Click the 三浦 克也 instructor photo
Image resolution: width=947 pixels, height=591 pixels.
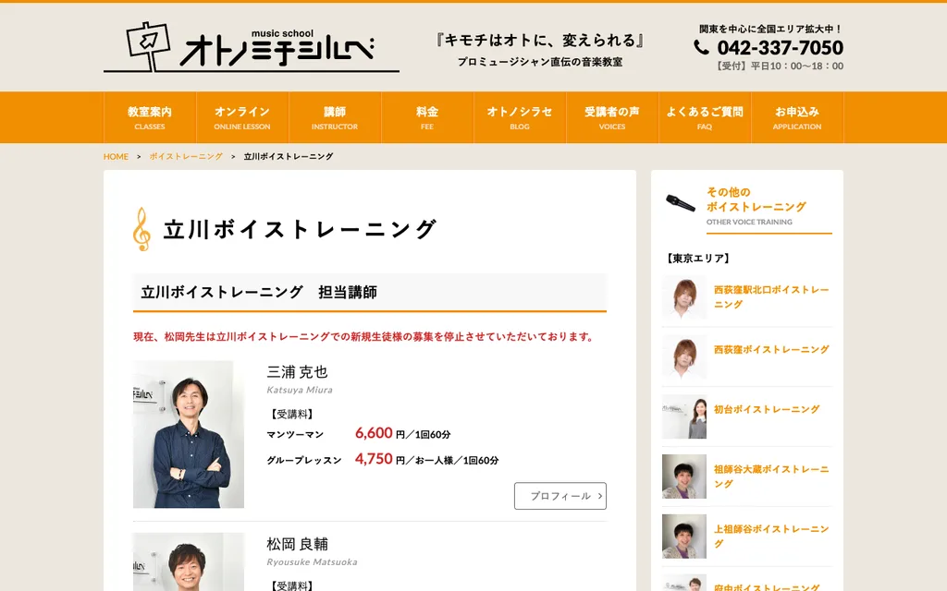189,434
